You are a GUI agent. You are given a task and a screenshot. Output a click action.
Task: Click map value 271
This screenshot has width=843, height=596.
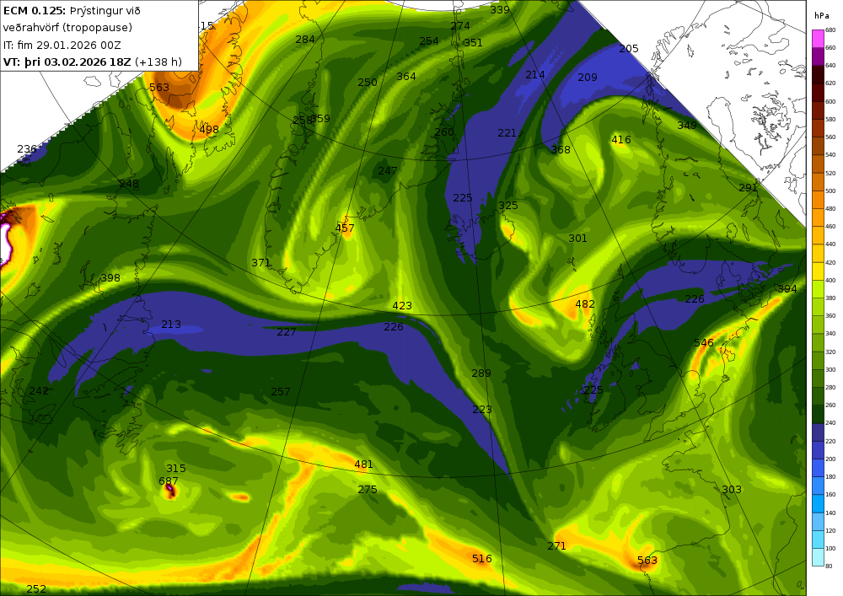pos(556,546)
